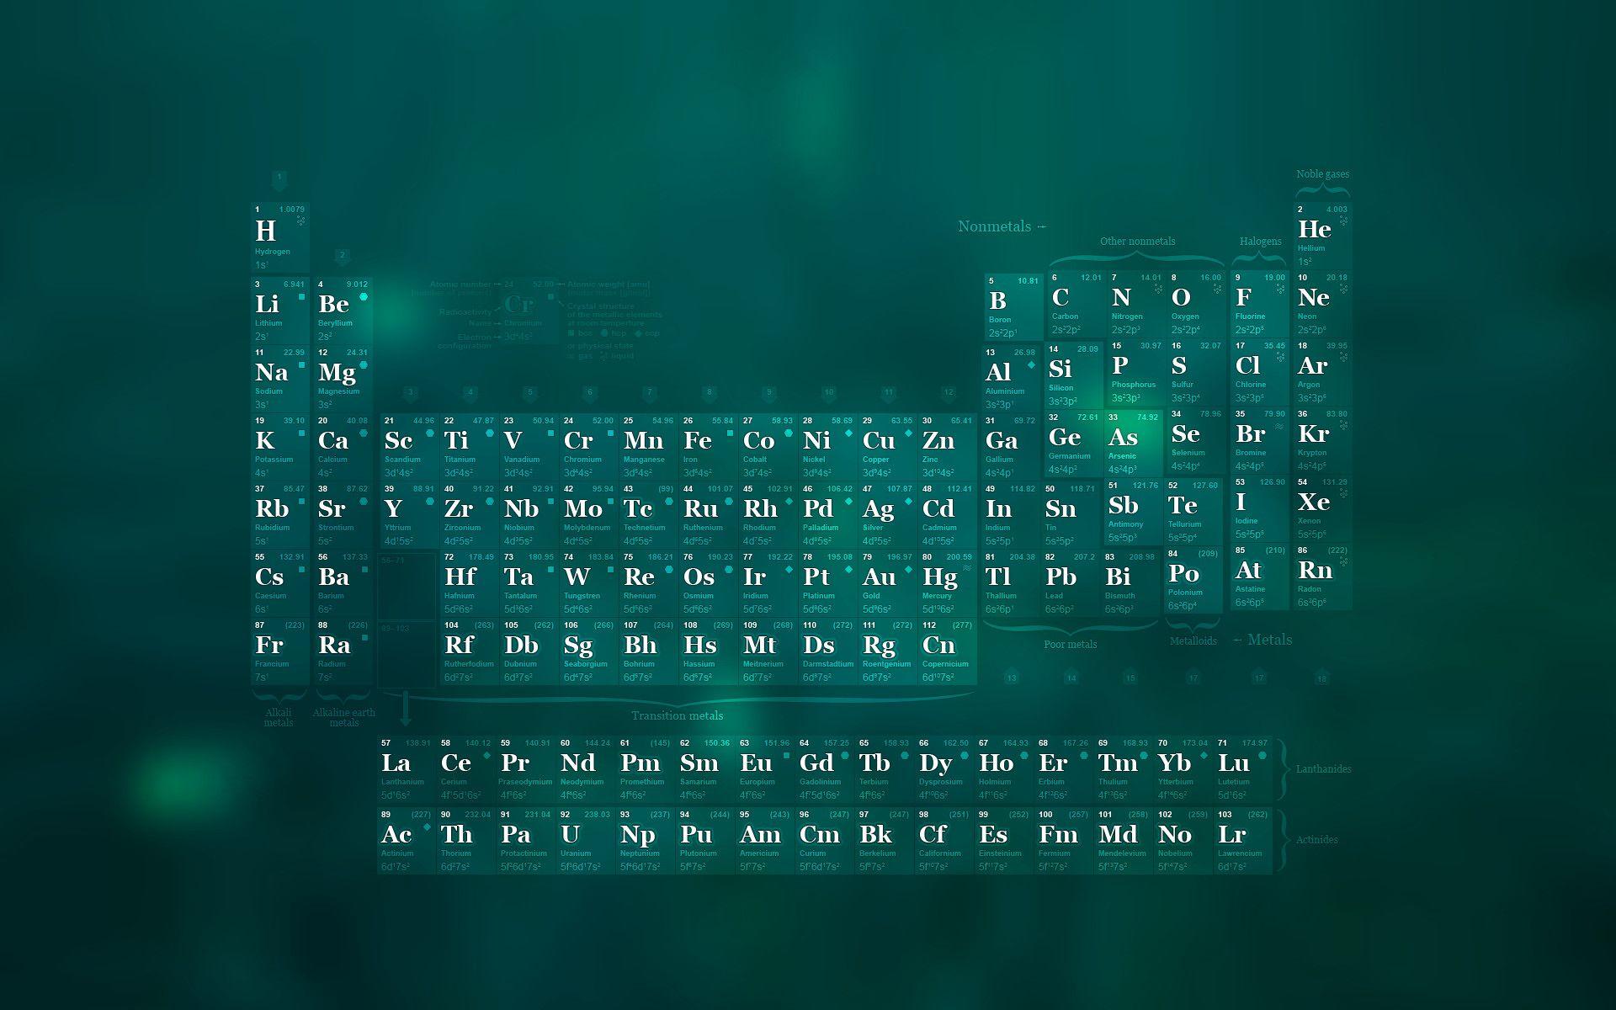Screen dimensions: 1616x1010
Task: Click the hcp diamond indicator on Beryllium
Action: pyautogui.click(x=364, y=296)
